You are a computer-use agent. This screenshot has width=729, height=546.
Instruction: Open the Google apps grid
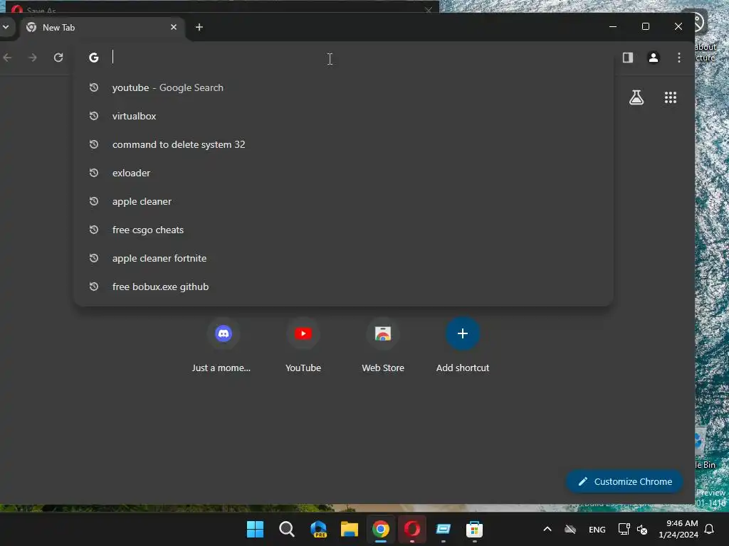(671, 97)
